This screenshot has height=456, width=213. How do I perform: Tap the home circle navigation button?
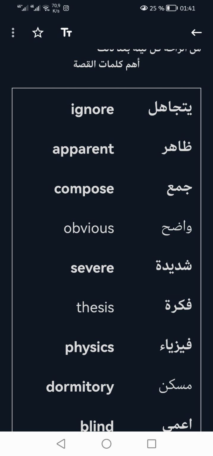click(x=106, y=444)
